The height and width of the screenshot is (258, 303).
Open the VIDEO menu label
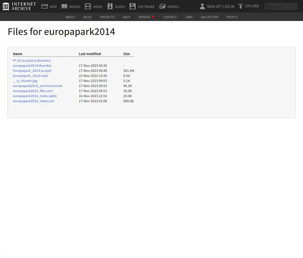pyautogui.click(x=98, y=7)
